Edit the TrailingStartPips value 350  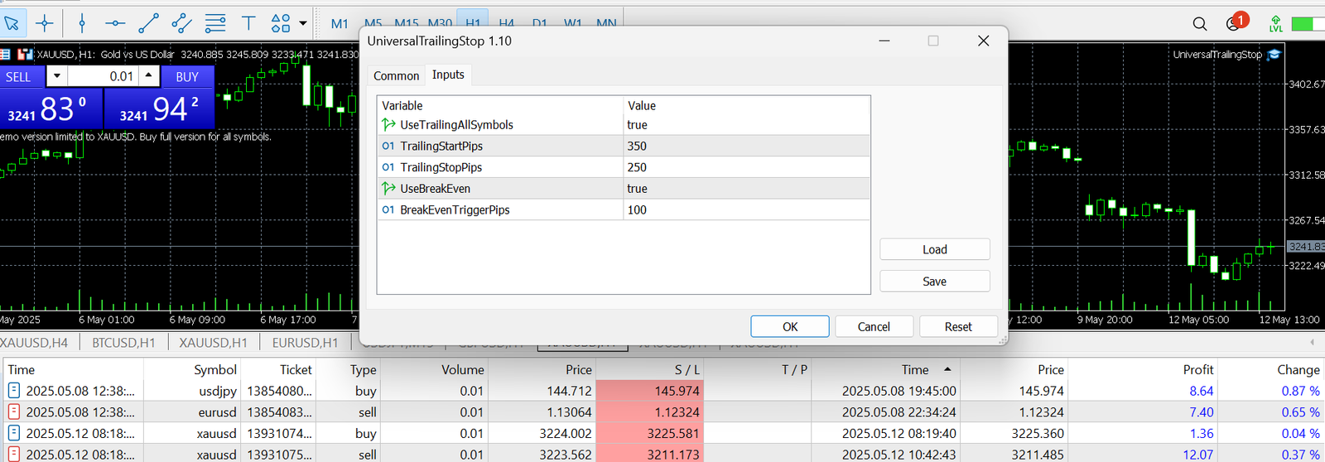(747, 147)
